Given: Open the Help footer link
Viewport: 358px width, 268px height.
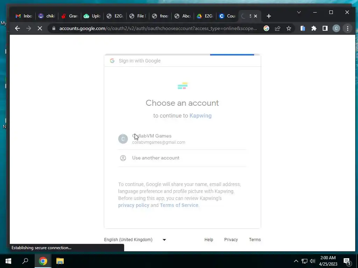Looking at the screenshot, I should 209,239.
